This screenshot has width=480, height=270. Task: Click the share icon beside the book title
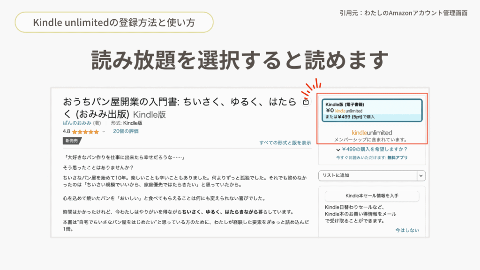click(x=306, y=101)
